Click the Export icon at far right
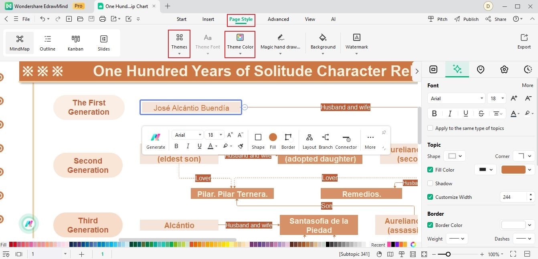Image resolution: width=538 pixels, height=259 pixels. click(x=524, y=41)
